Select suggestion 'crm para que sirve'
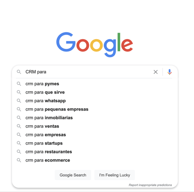194x192 pixels. pyautogui.click(x=45, y=92)
